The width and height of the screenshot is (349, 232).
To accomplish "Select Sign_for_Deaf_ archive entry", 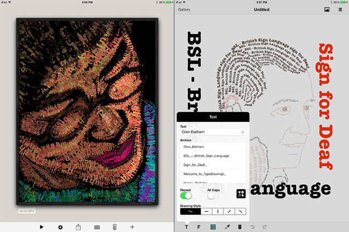I will pyautogui.click(x=213, y=165).
